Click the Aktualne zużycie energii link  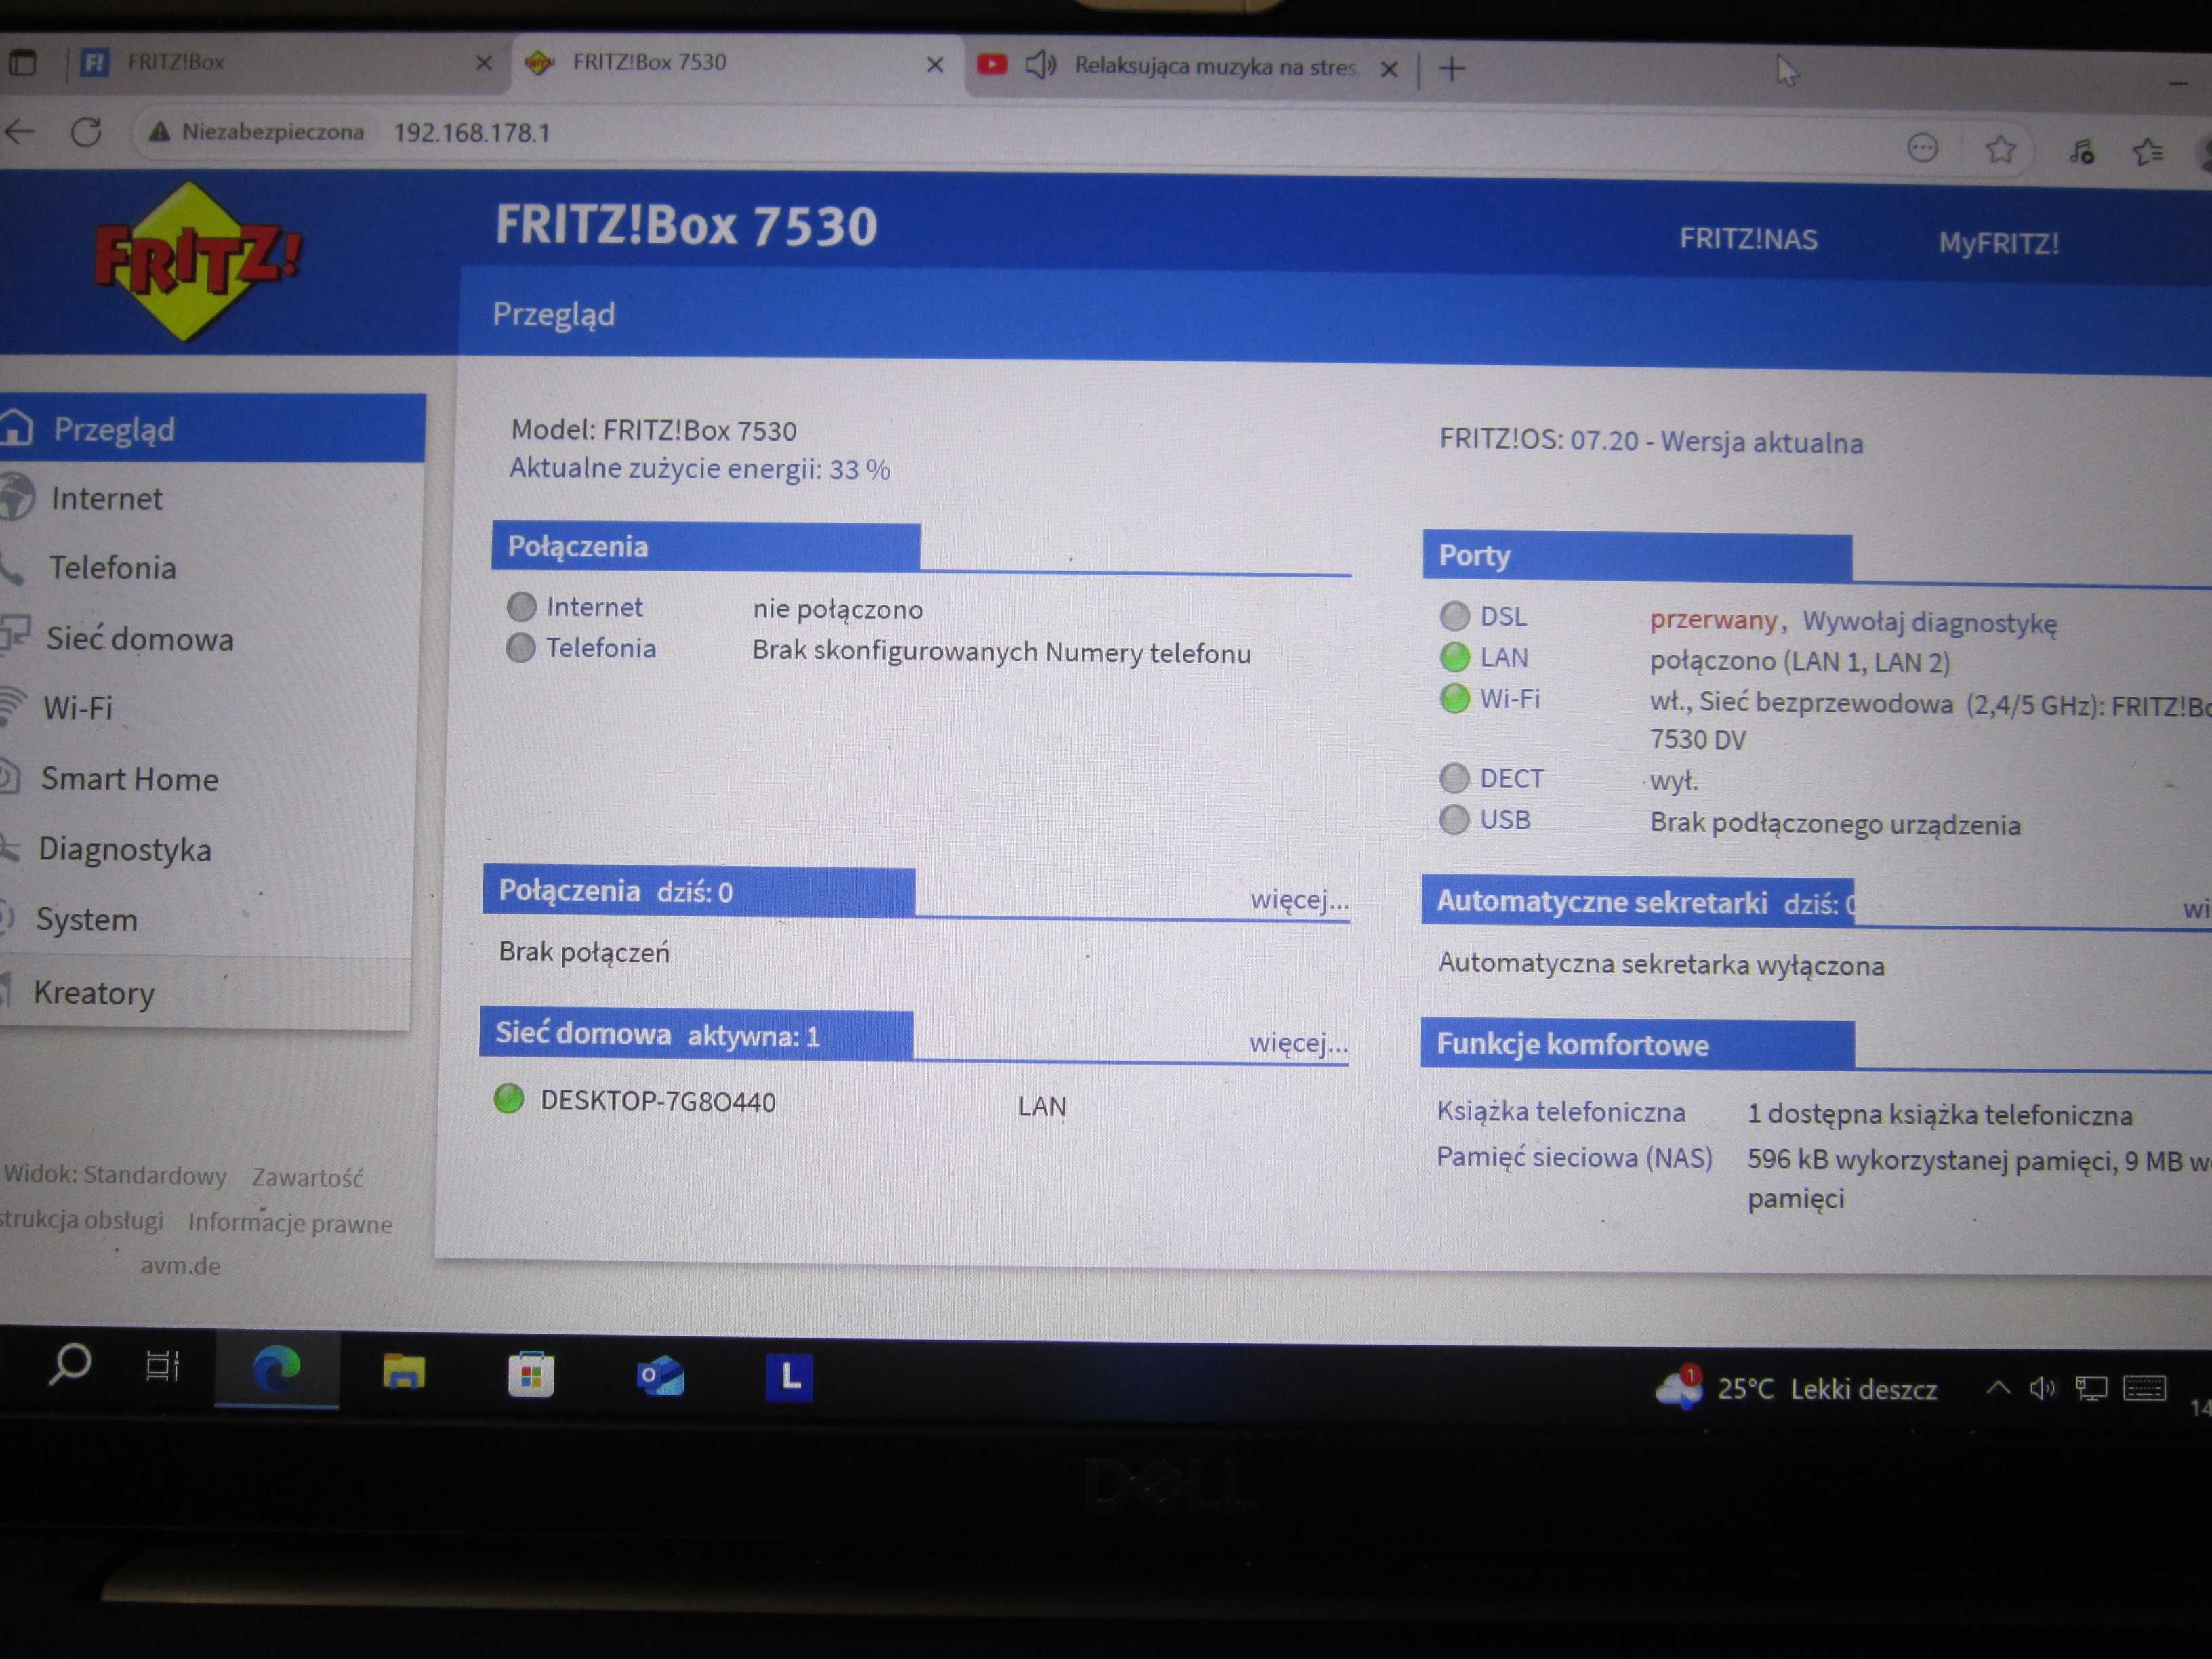tap(700, 469)
